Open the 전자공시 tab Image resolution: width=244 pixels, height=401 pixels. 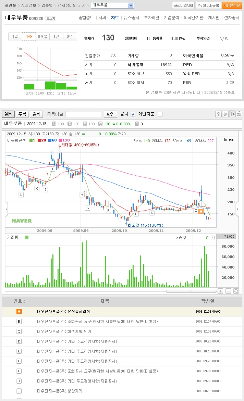pos(231,18)
